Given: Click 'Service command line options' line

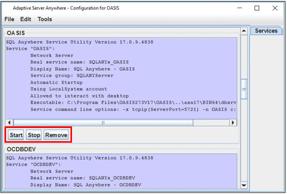Looking at the screenshot, I should click(133, 109).
